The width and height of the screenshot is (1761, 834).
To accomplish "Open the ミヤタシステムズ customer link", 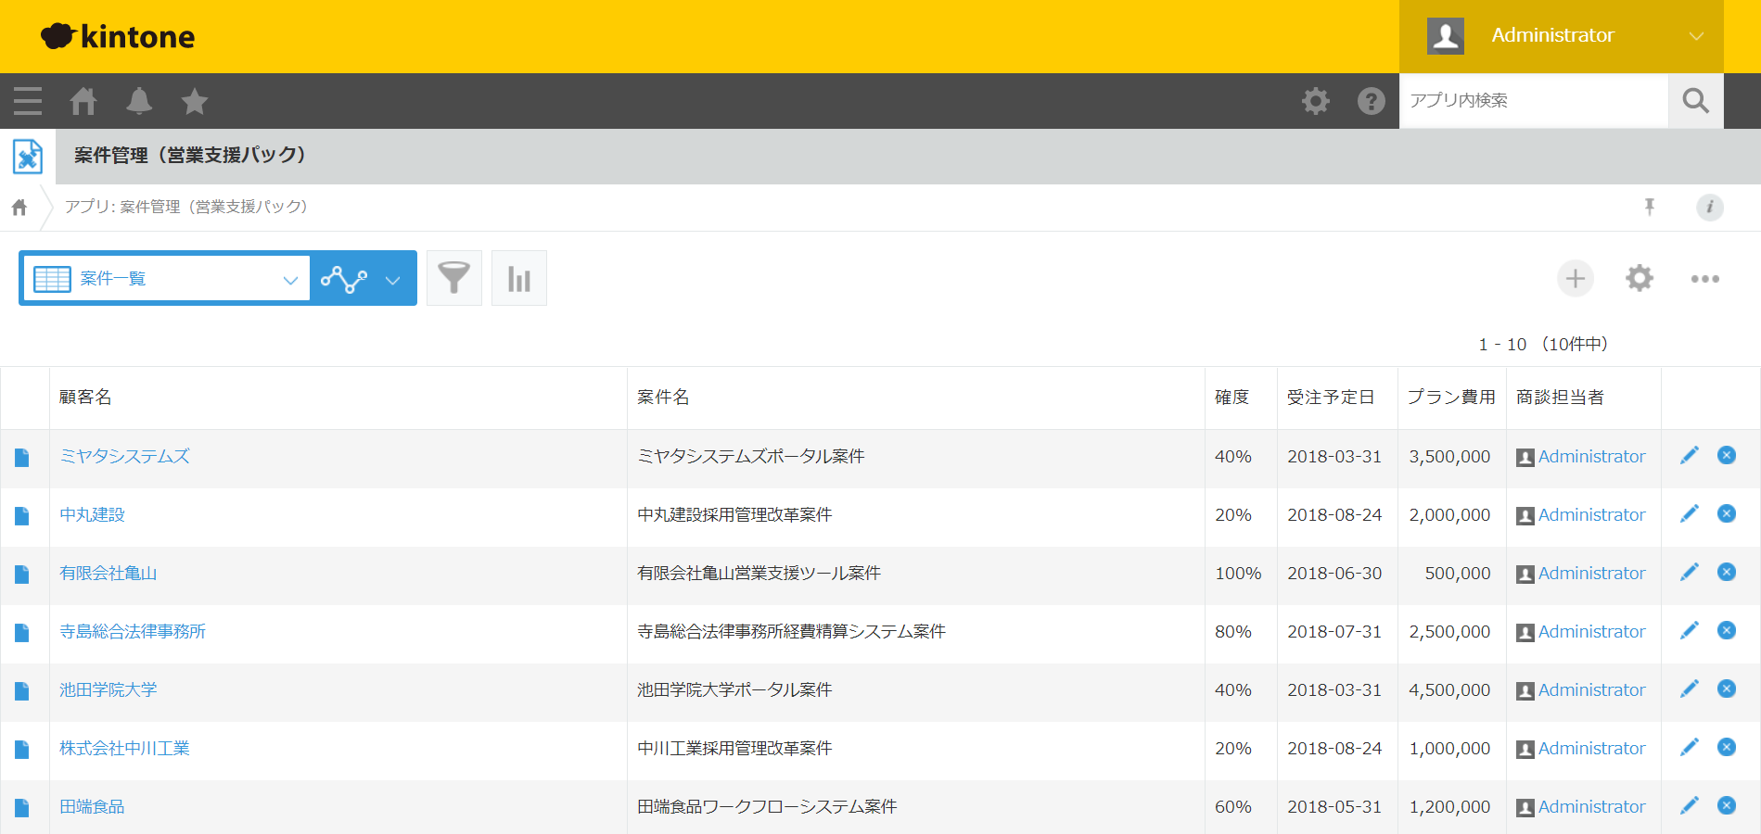I will (x=124, y=456).
